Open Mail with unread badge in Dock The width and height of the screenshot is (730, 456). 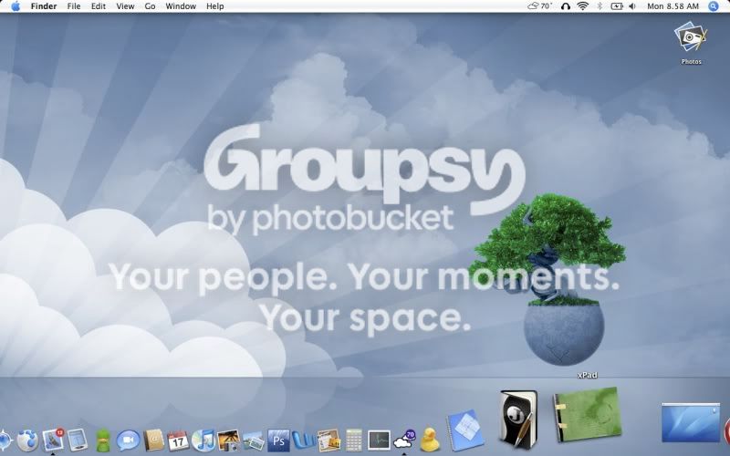click(53, 440)
